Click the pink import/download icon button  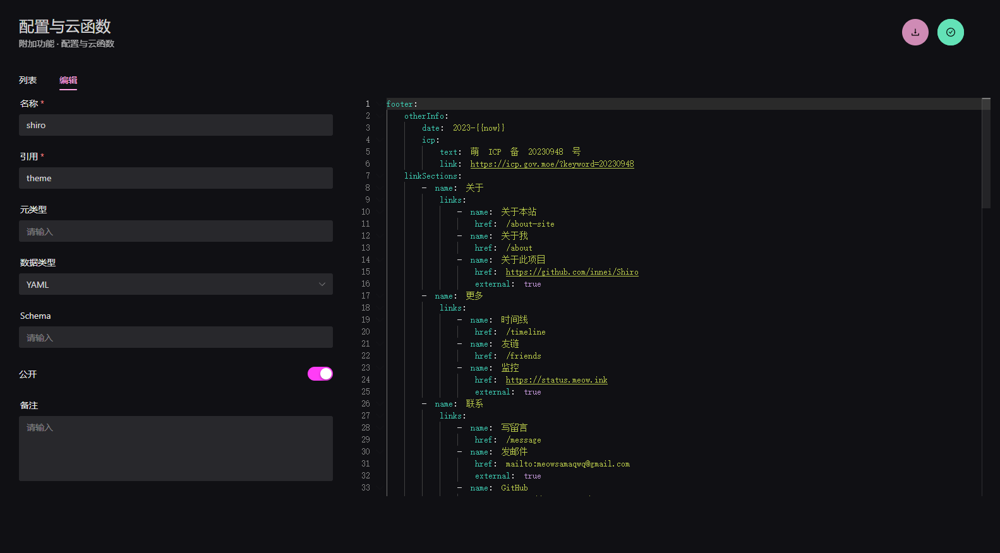[915, 32]
